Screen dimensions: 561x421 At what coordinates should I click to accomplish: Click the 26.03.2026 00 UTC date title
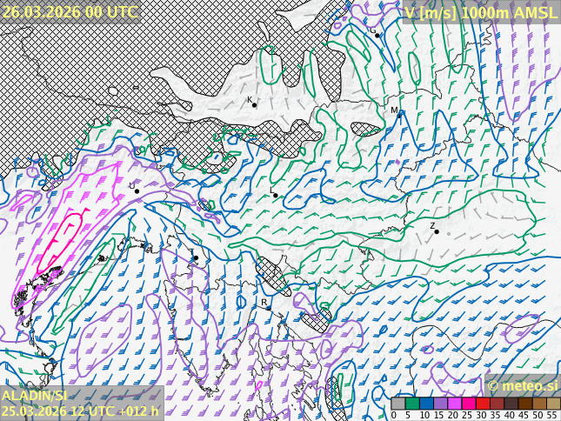point(70,11)
